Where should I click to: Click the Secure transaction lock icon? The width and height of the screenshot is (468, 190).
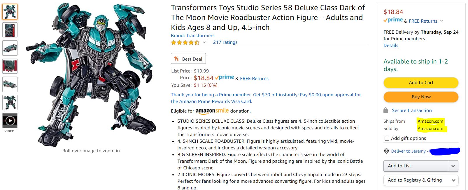(385, 110)
